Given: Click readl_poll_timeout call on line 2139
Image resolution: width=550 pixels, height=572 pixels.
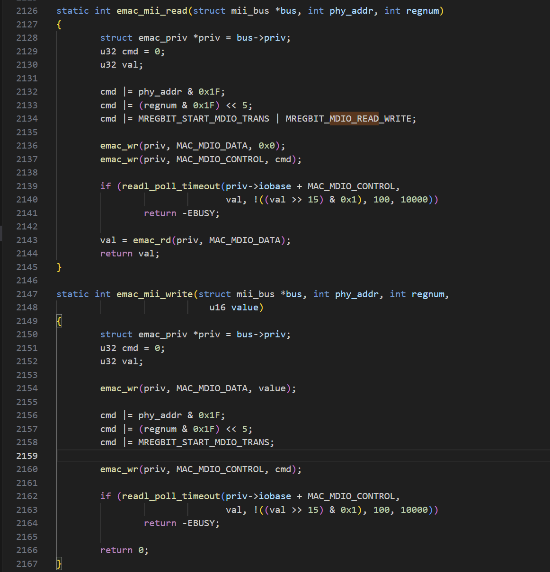Looking at the screenshot, I should click(x=171, y=186).
